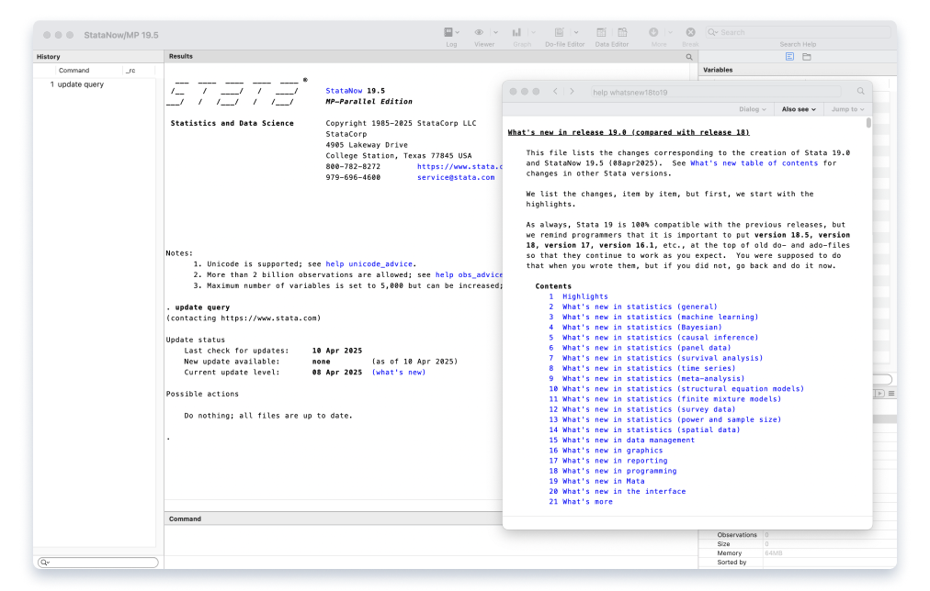The height and width of the screenshot is (591, 930).
Task: Expand the Graph dropdown arrow
Action: (x=533, y=32)
